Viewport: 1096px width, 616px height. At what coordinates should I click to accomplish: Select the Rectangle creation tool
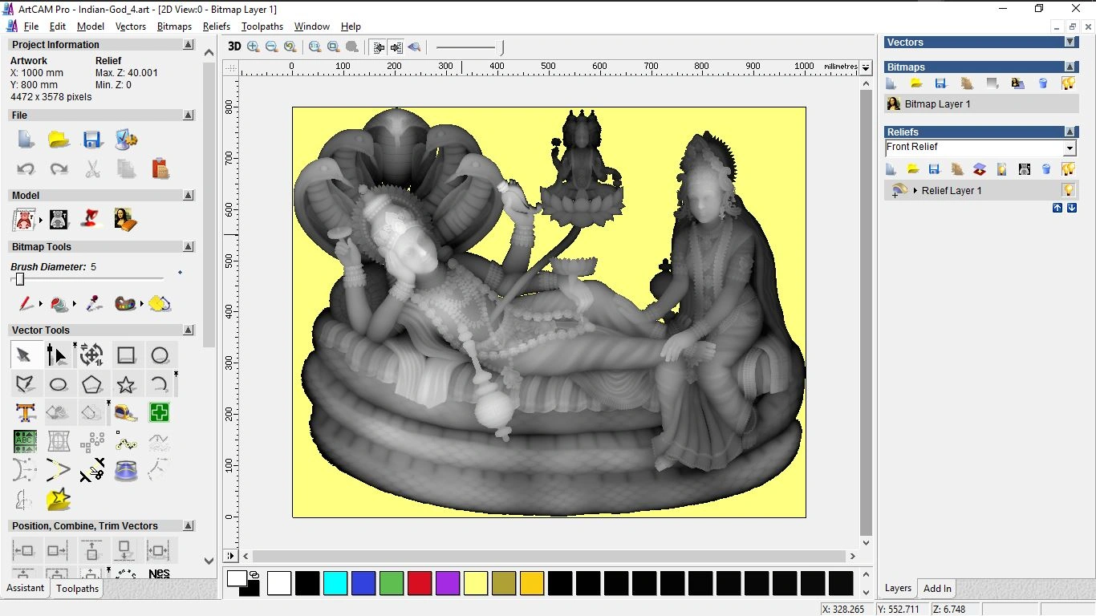tap(126, 355)
